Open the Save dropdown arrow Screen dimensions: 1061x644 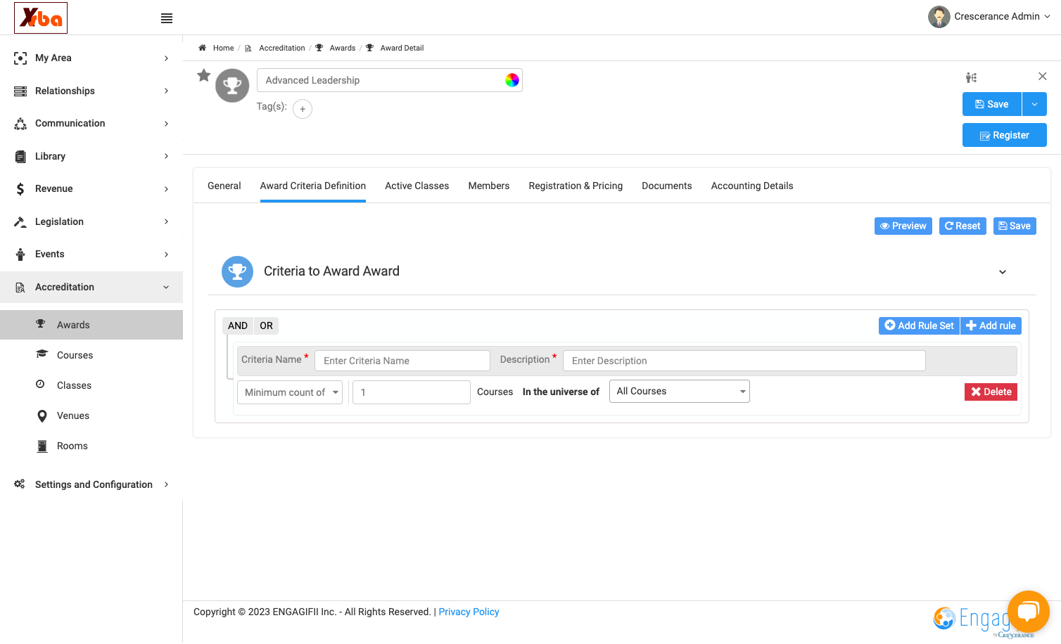point(1034,104)
